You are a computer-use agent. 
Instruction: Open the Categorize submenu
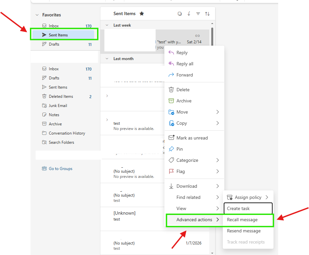coord(194,160)
